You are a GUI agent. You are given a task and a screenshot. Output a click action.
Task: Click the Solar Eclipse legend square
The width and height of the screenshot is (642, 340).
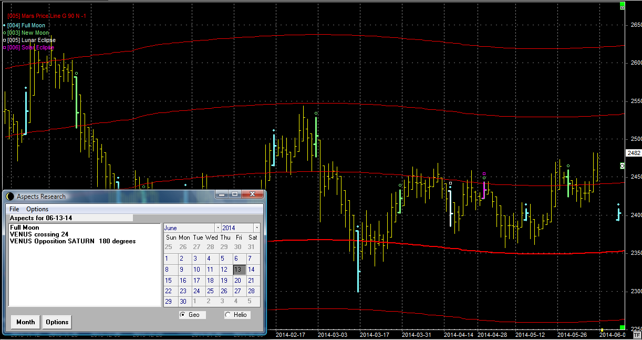5,47
